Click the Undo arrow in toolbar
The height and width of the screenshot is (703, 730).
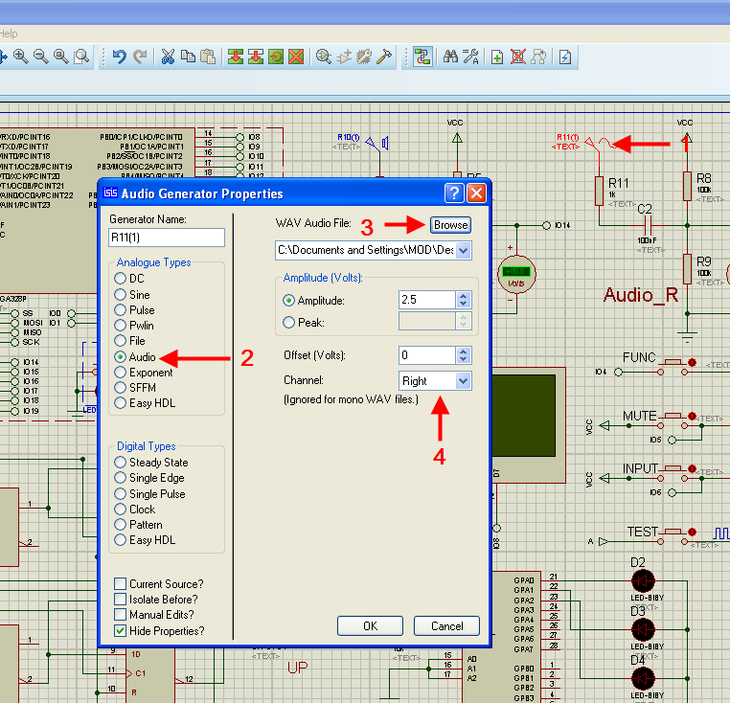point(119,57)
